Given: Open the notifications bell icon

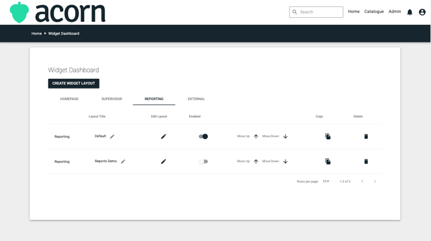Looking at the screenshot, I should [x=410, y=12].
